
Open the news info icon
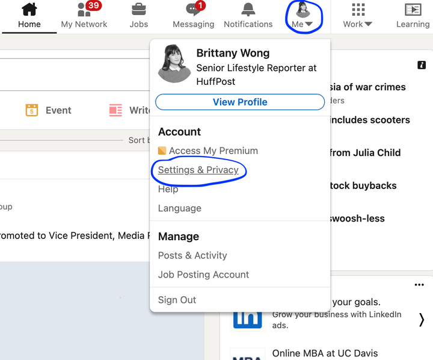coord(422,65)
